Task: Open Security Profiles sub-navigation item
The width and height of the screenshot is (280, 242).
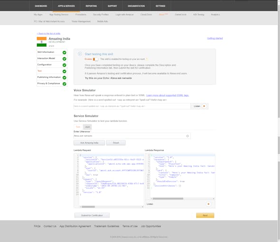Action: pos(101,14)
